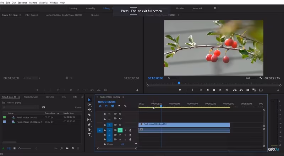Image resolution: width=284 pixels, height=156 pixels.
Task: Open the Fit zoom level dropdown
Action: [x=173, y=78]
